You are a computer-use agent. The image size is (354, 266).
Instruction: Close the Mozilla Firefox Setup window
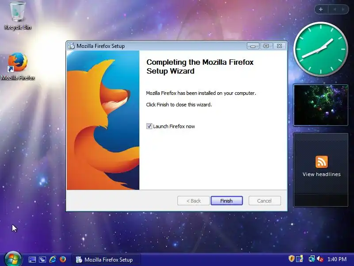coord(280,46)
